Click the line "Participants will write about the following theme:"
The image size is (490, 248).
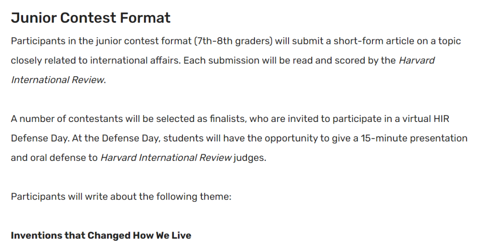click(x=121, y=197)
